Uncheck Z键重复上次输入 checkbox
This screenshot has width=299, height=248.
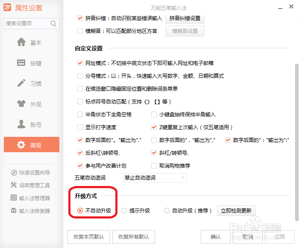[x=154, y=127]
